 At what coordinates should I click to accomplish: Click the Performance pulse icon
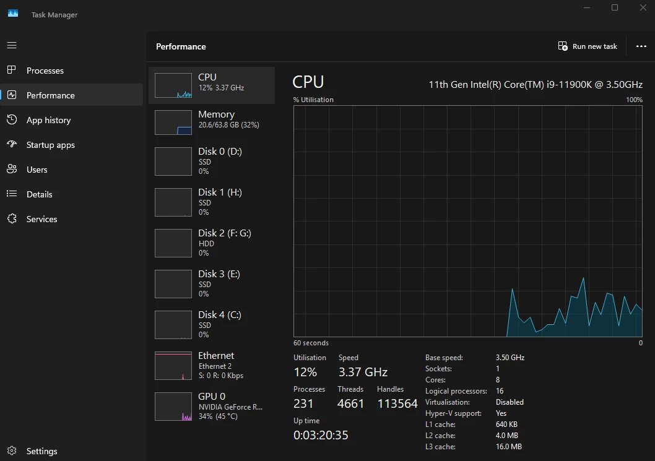(12, 95)
